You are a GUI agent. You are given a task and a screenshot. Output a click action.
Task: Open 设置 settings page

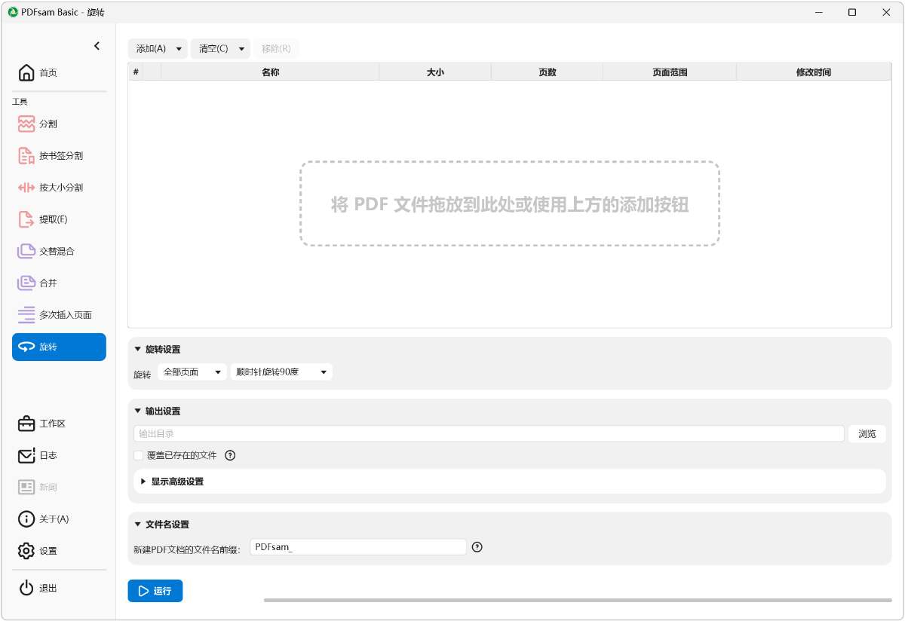(59, 551)
